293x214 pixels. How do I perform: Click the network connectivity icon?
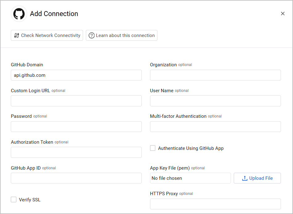pos(17,35)
